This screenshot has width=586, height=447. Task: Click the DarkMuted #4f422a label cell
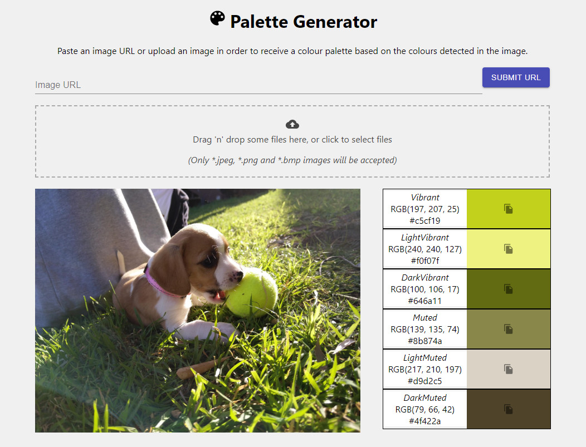[x=425, y=409]
